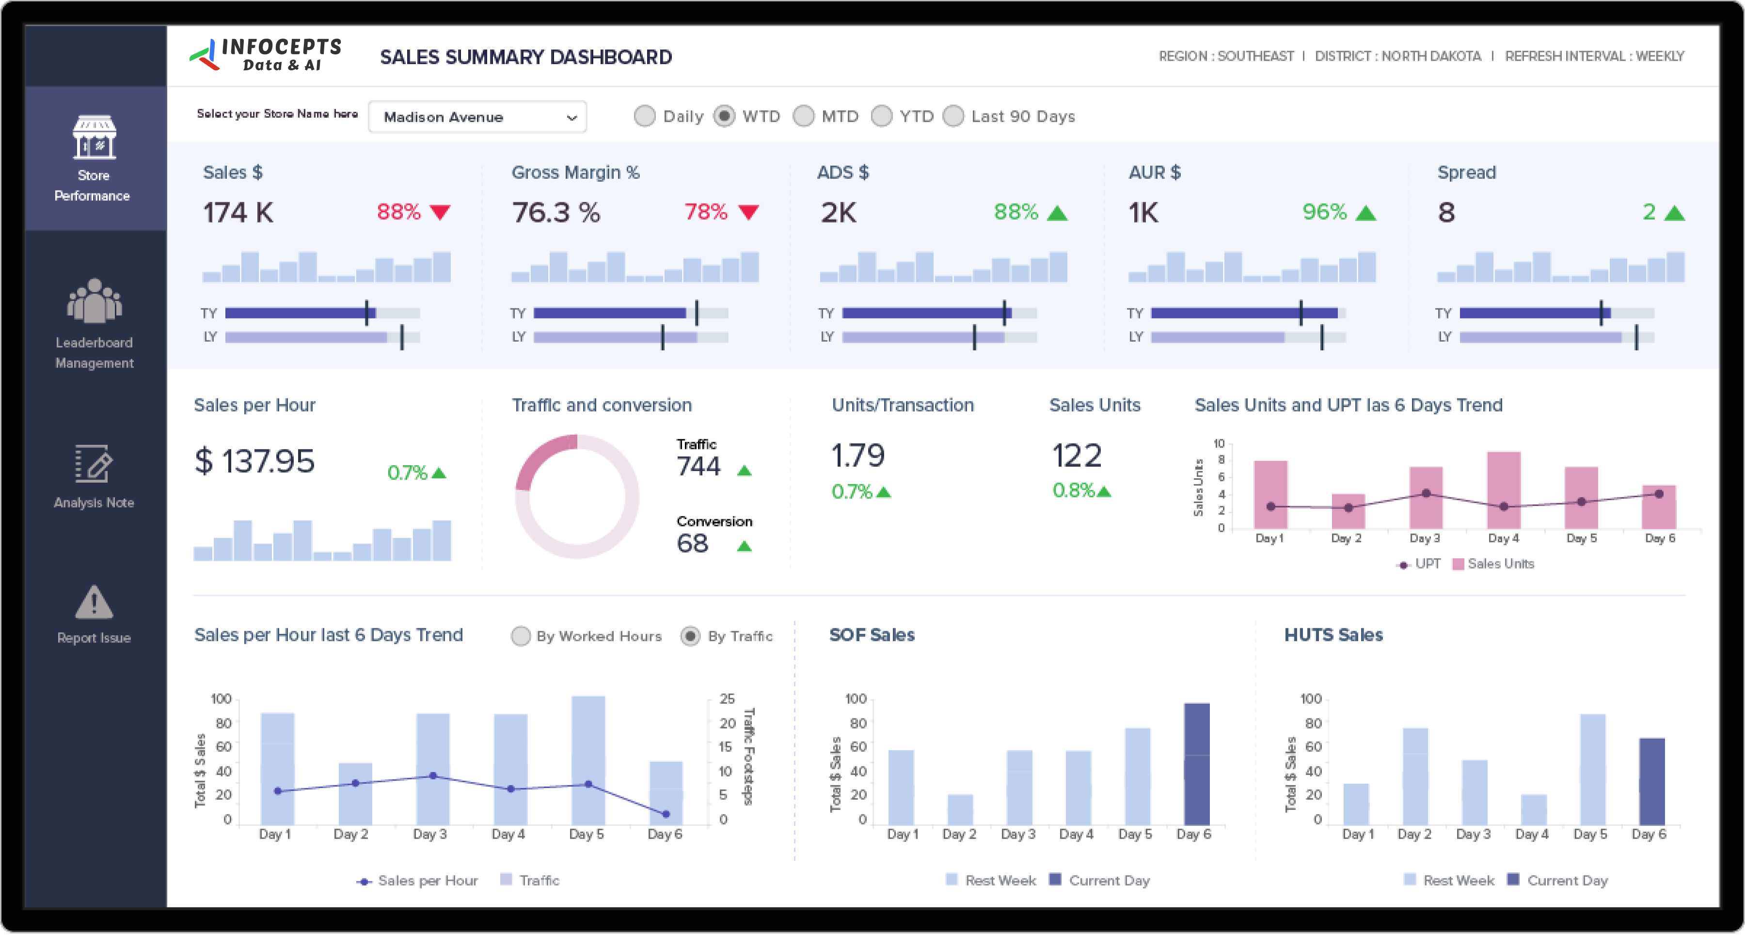This screenshot has width=1745, height=935.
Task: Click the Sales $ TY progress bar
Action: click(322, 313)
